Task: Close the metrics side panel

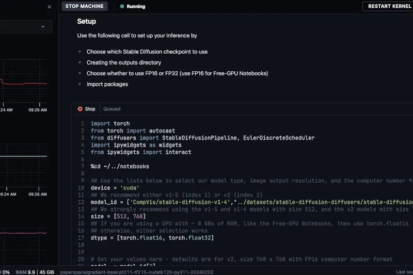Action: [49, 7]
